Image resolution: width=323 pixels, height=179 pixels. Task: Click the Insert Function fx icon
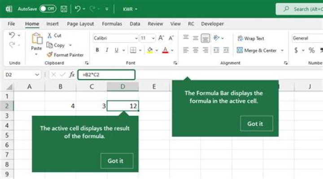pos(72,74)
